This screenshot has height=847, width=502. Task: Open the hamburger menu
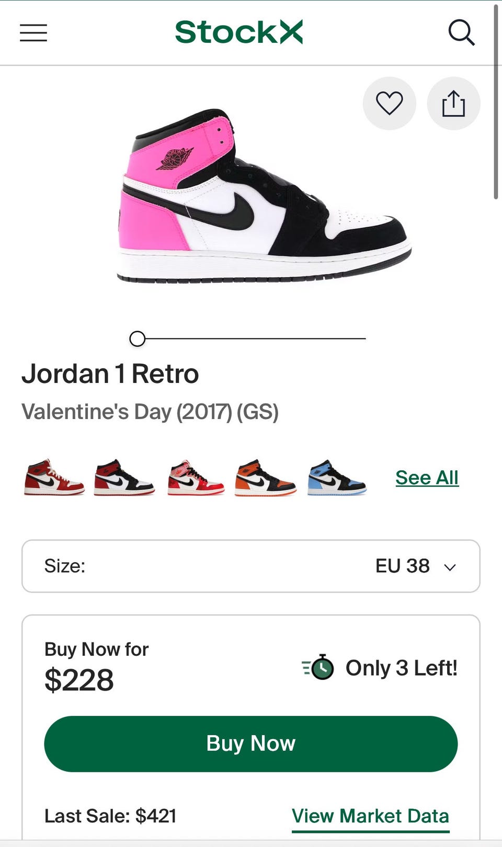pos(33,32)
